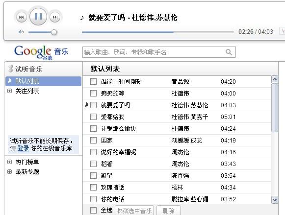Viewport: 285px width, 215px height.
Task: Click the 收藏选中音乐 button
Action: [x=134, y=211]
